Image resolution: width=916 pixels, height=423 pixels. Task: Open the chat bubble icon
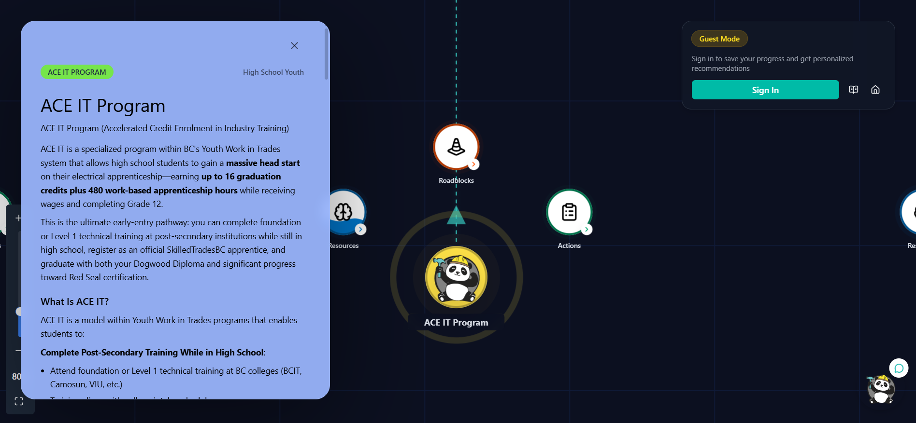point(899,368)
